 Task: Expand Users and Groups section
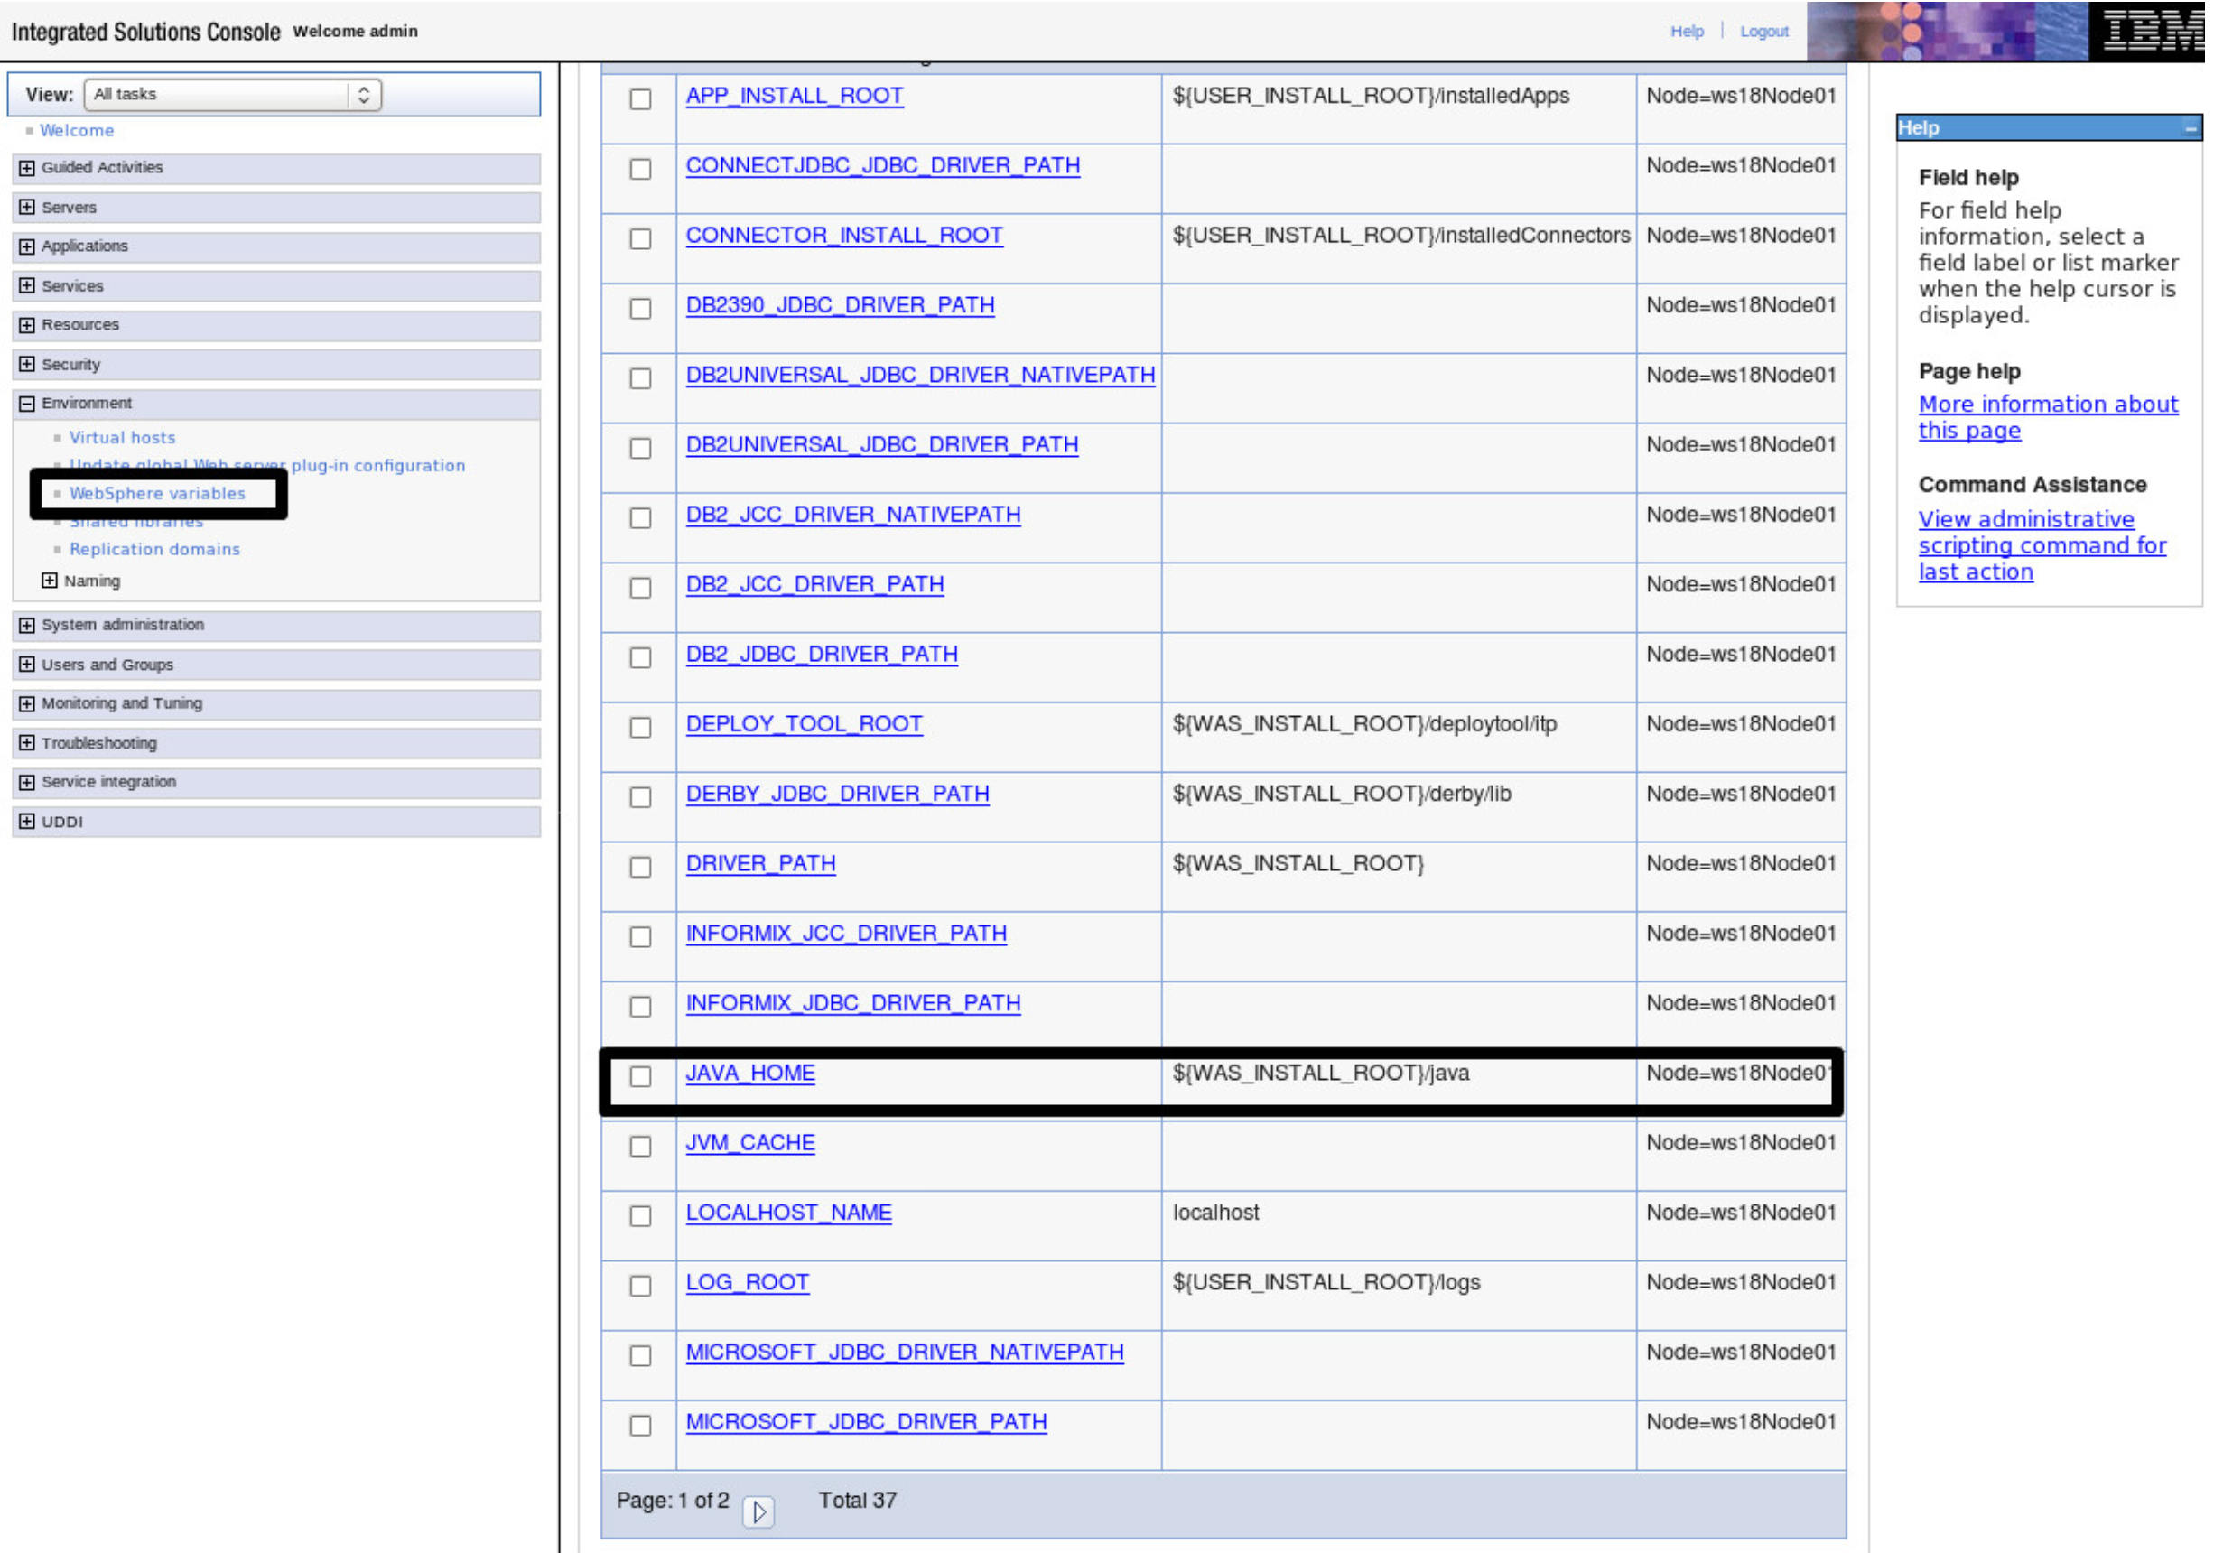pyautogui.click(x=27, y=665)
